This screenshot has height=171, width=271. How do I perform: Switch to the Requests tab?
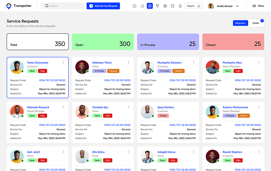pos(240,23)
